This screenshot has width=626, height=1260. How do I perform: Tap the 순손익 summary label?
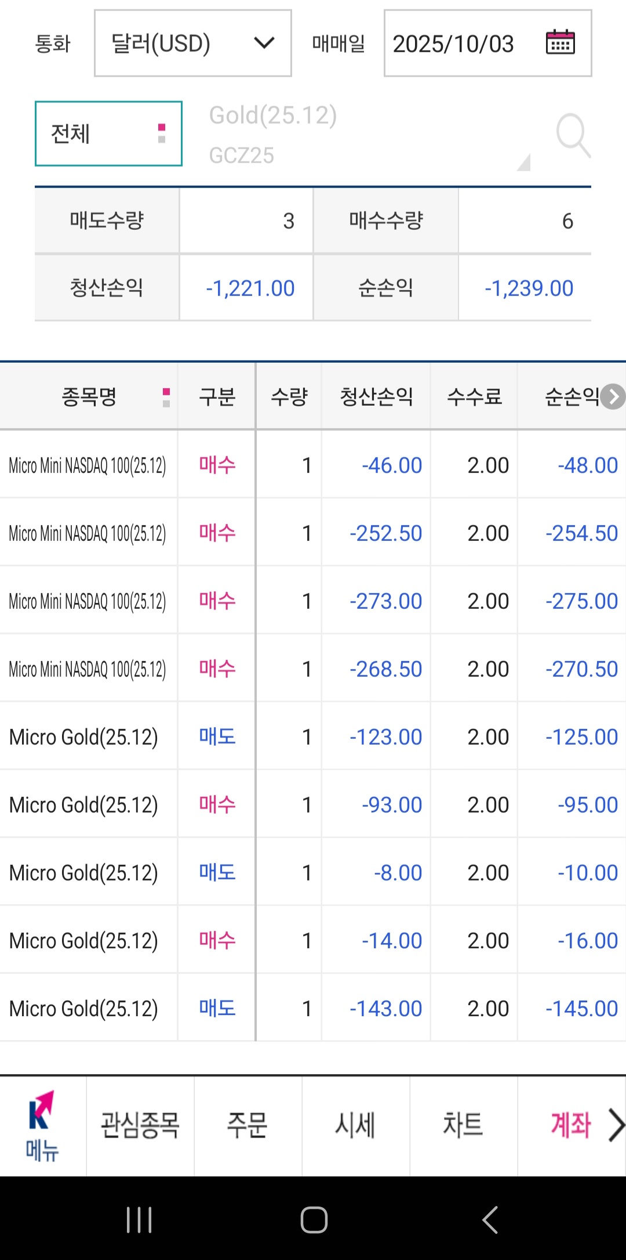pos(386,287)
